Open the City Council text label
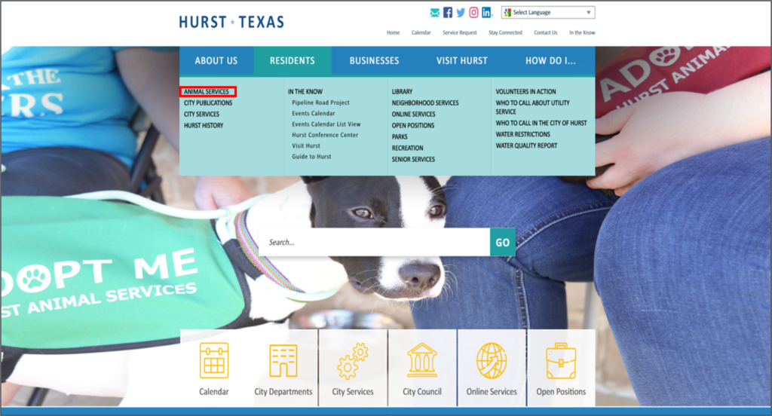The height and width of the screenshot is (416, 772). (x=422, y=392)
